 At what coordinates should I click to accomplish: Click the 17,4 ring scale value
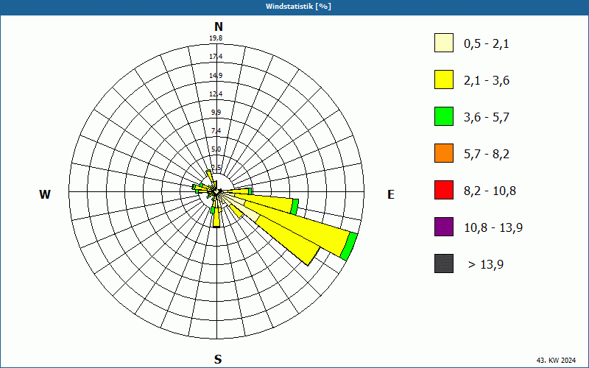[216, 57]
